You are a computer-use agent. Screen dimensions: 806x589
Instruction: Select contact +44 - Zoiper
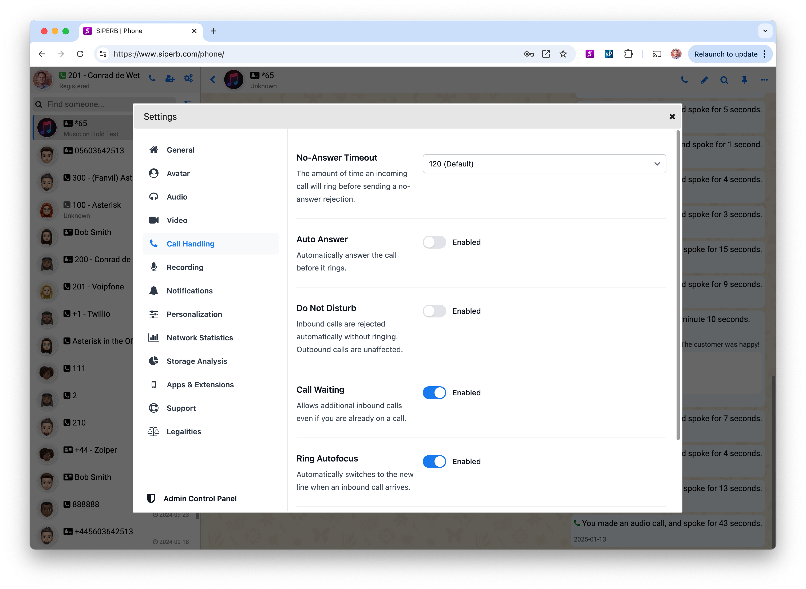(x=83, y=454)
